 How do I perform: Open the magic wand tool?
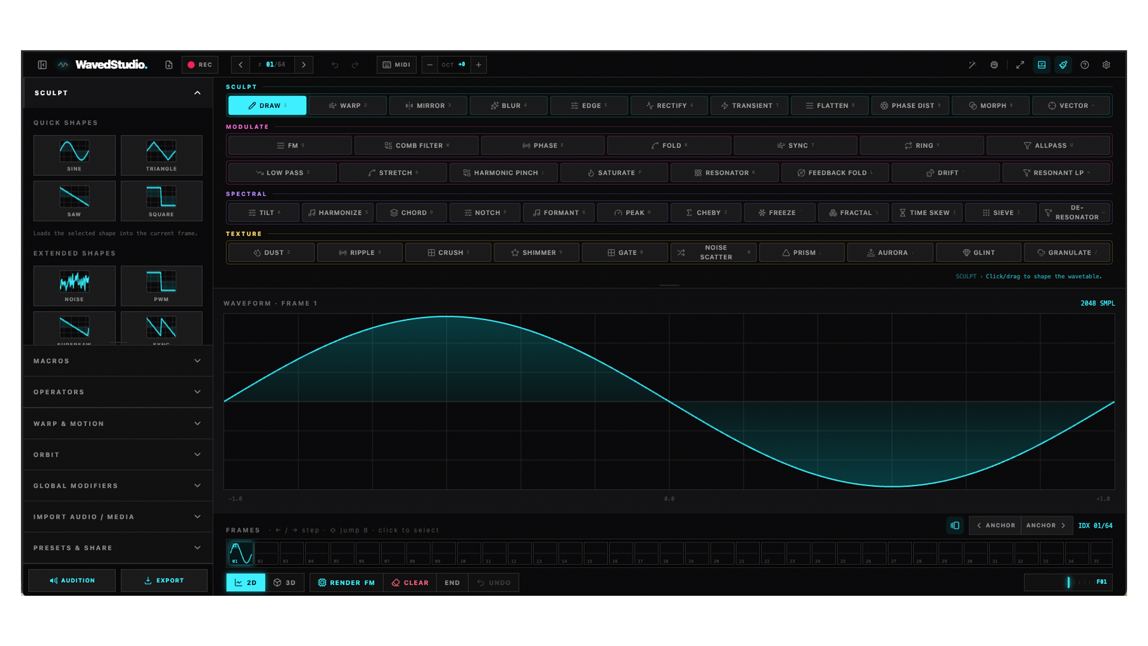(972, 65)
